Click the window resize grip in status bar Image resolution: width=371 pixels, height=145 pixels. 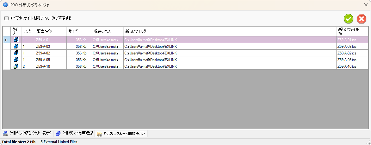[368, 142]
